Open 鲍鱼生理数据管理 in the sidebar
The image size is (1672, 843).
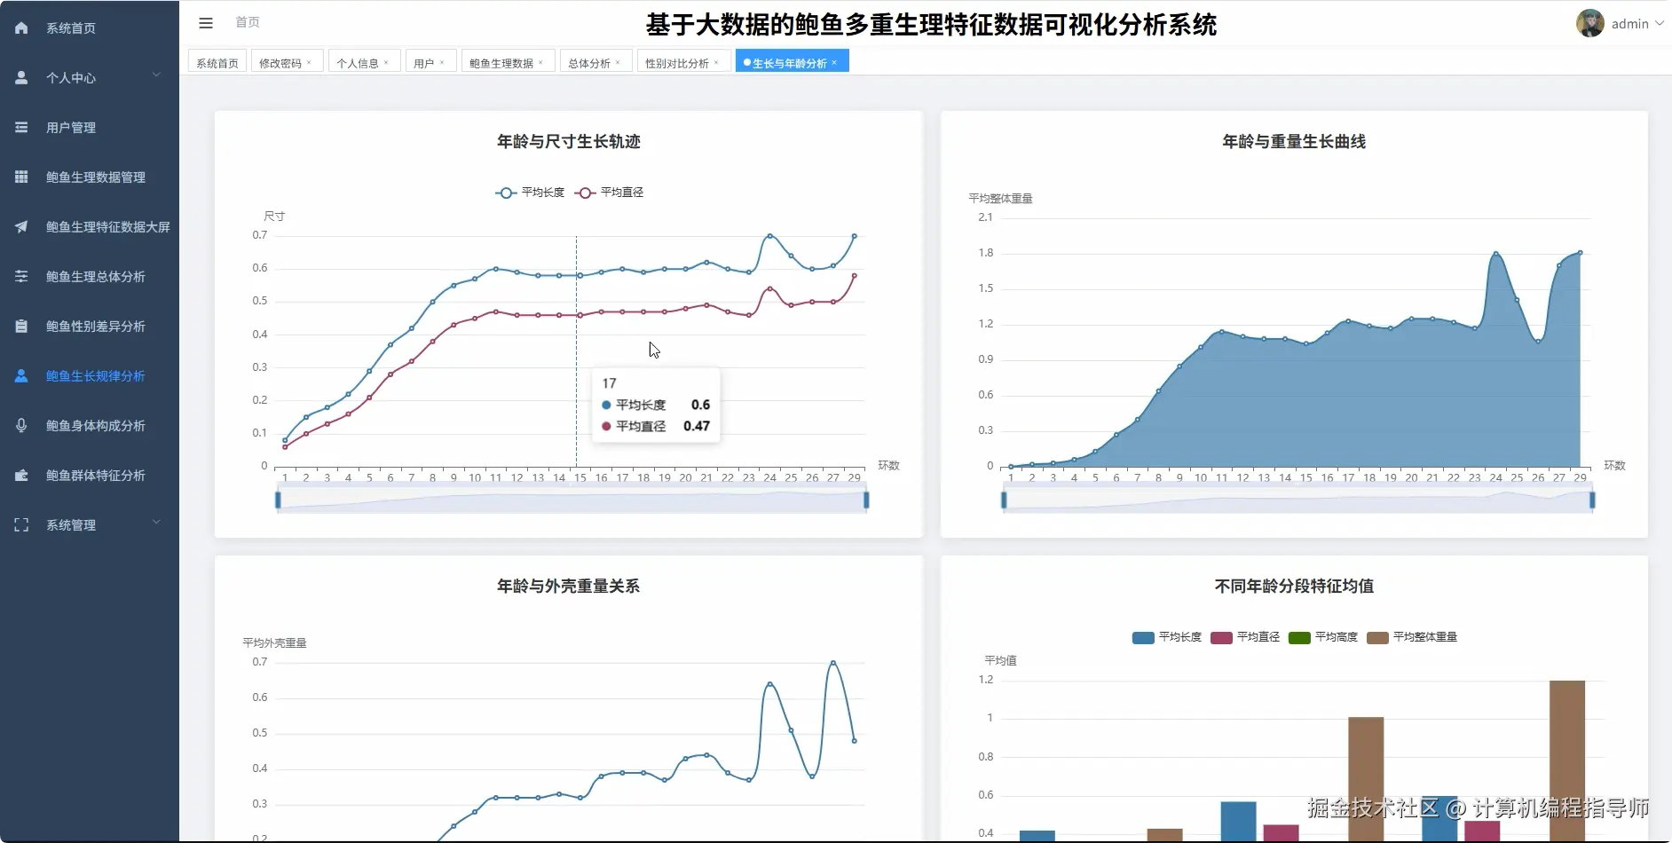(x=90, y=177)
